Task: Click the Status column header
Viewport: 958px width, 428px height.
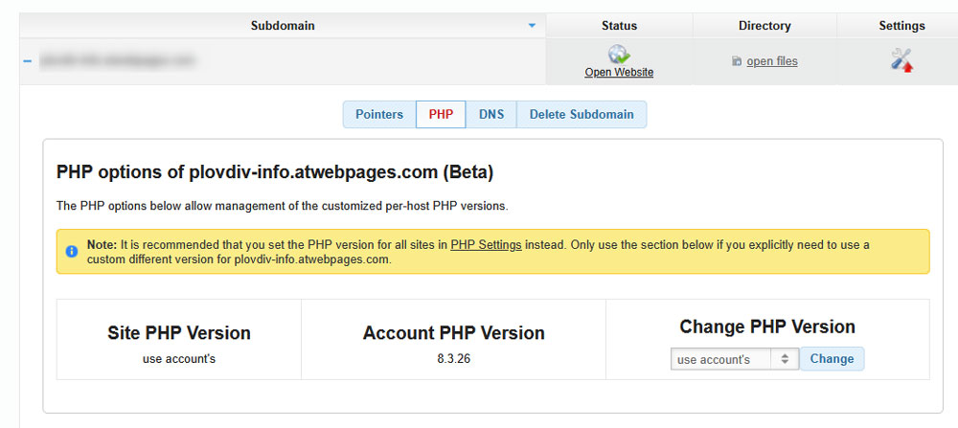Action: coord(619,26)
